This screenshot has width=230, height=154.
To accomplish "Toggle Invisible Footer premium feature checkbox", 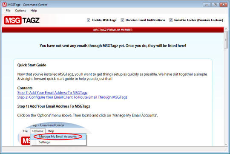I will click(x=171, y=20).
